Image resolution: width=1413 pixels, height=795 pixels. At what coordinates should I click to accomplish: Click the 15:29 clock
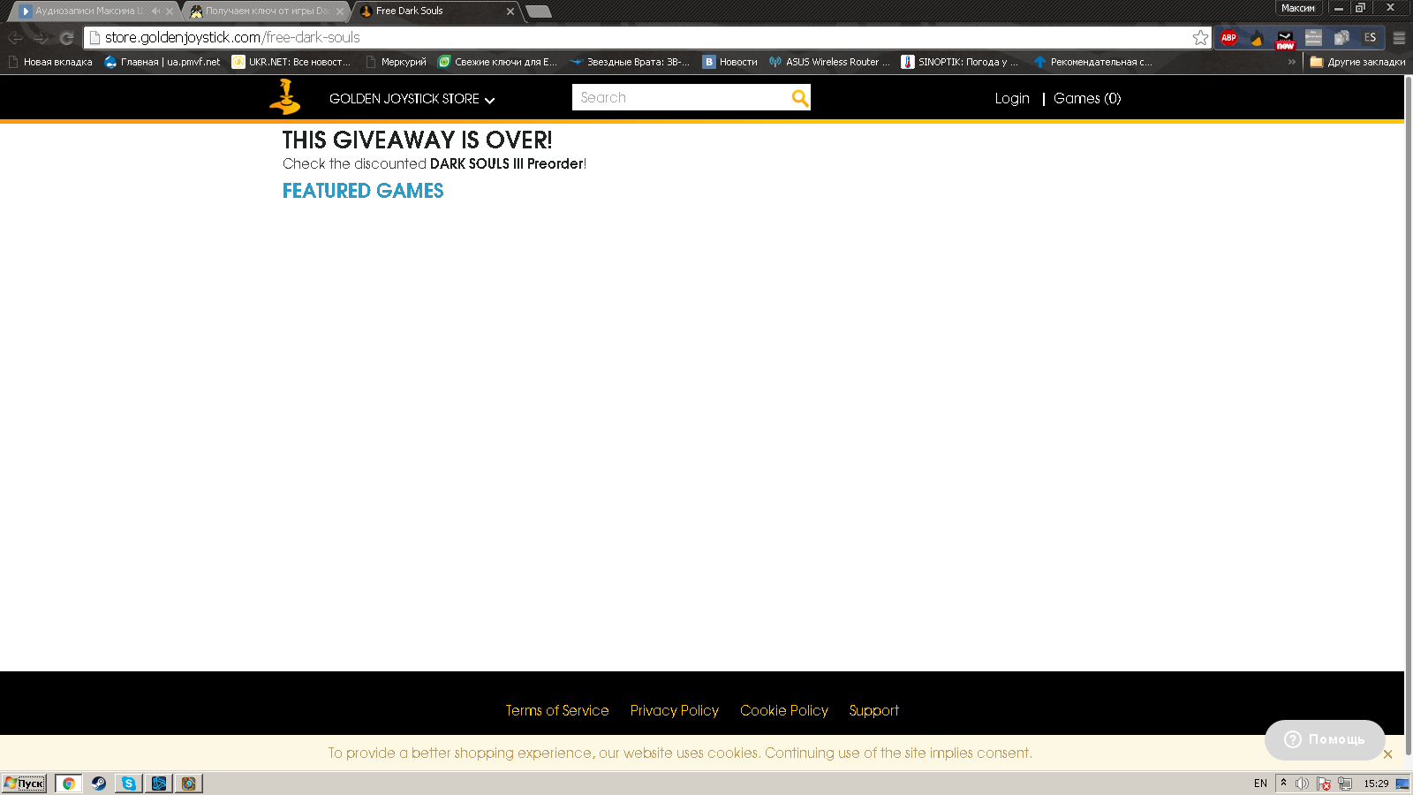click(x=1376, y=784)
